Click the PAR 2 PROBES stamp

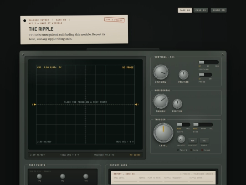click(x=114, y=20)
